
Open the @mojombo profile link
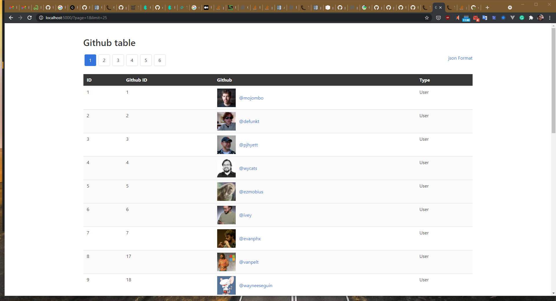click(x=251, y=98)
